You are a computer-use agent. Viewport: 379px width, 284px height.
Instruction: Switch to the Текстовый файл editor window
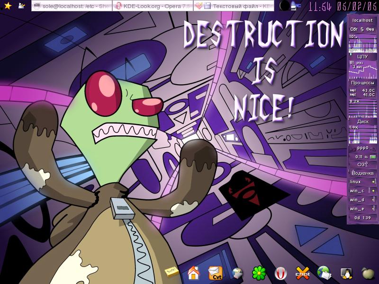(234, 6)
